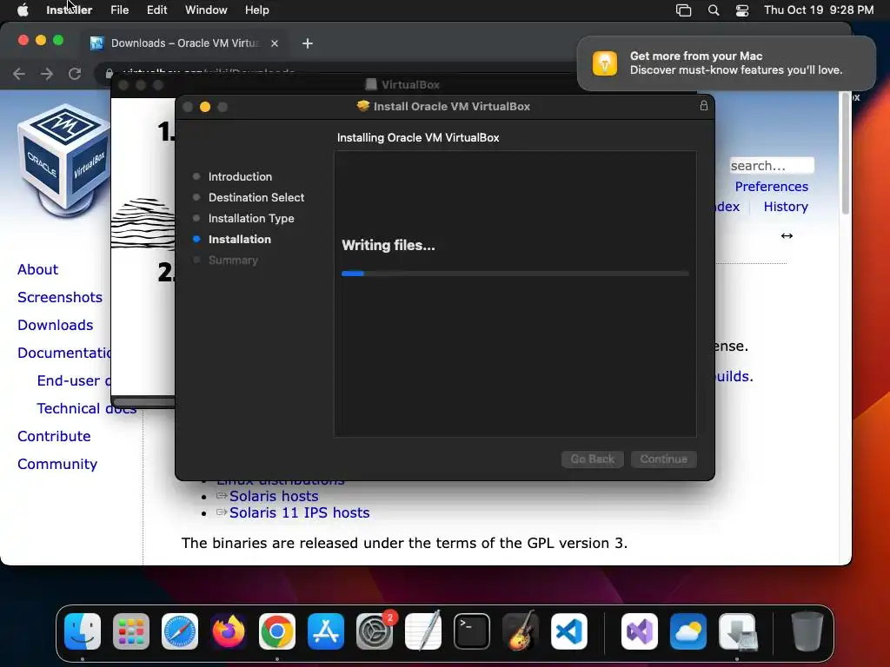This screenshot has height=667, width=890.
Task: Open Visual Studio Code in dock
Action: point(569,631)
